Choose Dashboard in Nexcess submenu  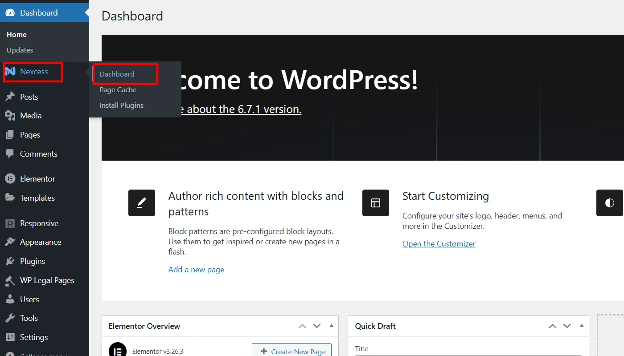(117, 74)
